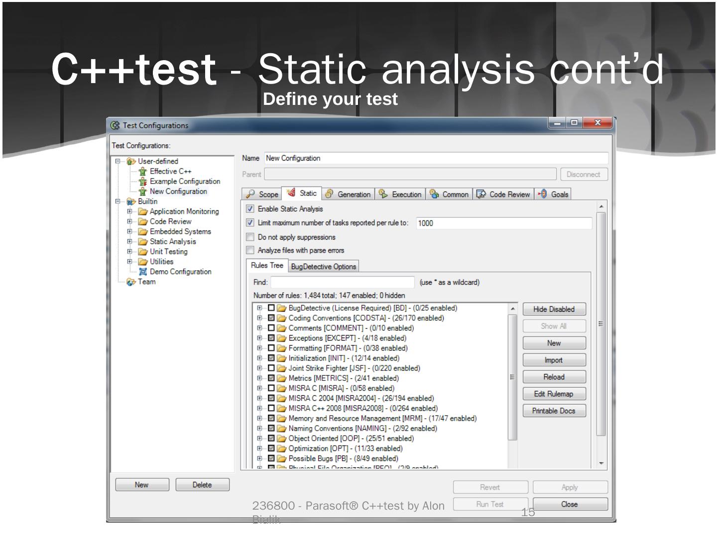Click the Printable Docs button
This screenshot has width=717, height=537.
tap(554, 411)
